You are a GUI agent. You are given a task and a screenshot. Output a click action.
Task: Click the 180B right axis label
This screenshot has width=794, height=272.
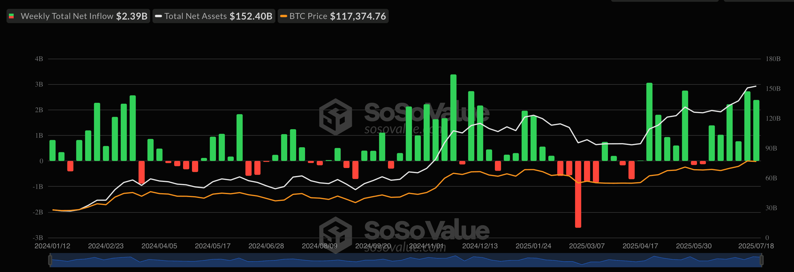pyautogui.click(x=773, y=59)
